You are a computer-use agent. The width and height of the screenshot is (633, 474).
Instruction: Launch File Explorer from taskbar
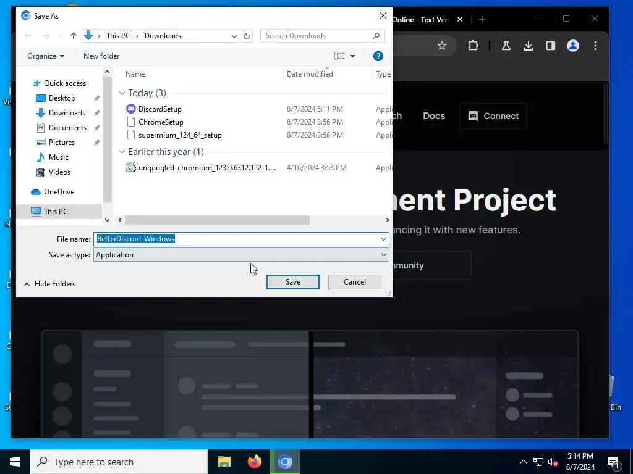coord(224,462)
